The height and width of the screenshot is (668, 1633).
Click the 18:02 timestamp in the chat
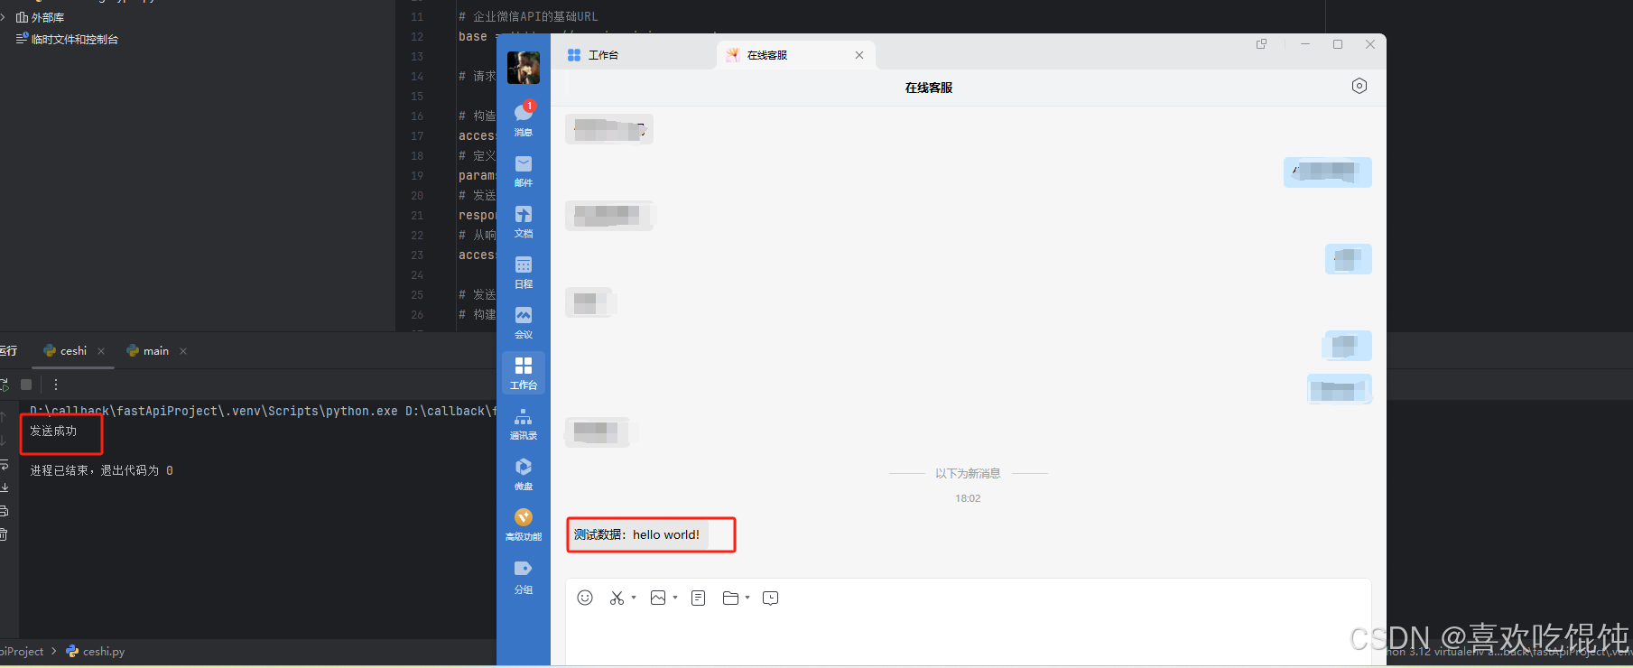click(x=968, y=498)
